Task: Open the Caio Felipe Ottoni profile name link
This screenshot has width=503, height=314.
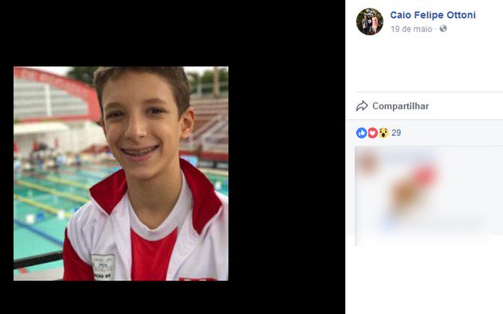Action: [x=433, y=15]
